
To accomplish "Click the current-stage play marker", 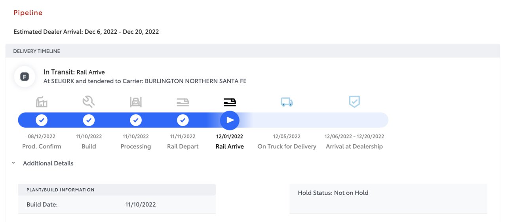I will click(230, 120).
